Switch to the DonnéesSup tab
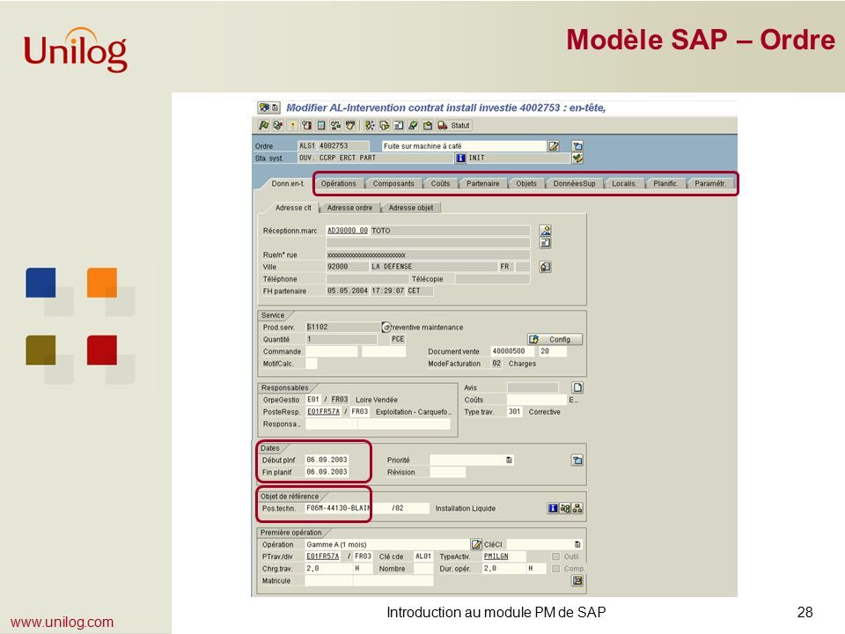Screen dimensions: 845x634 (x=575, y=184)
